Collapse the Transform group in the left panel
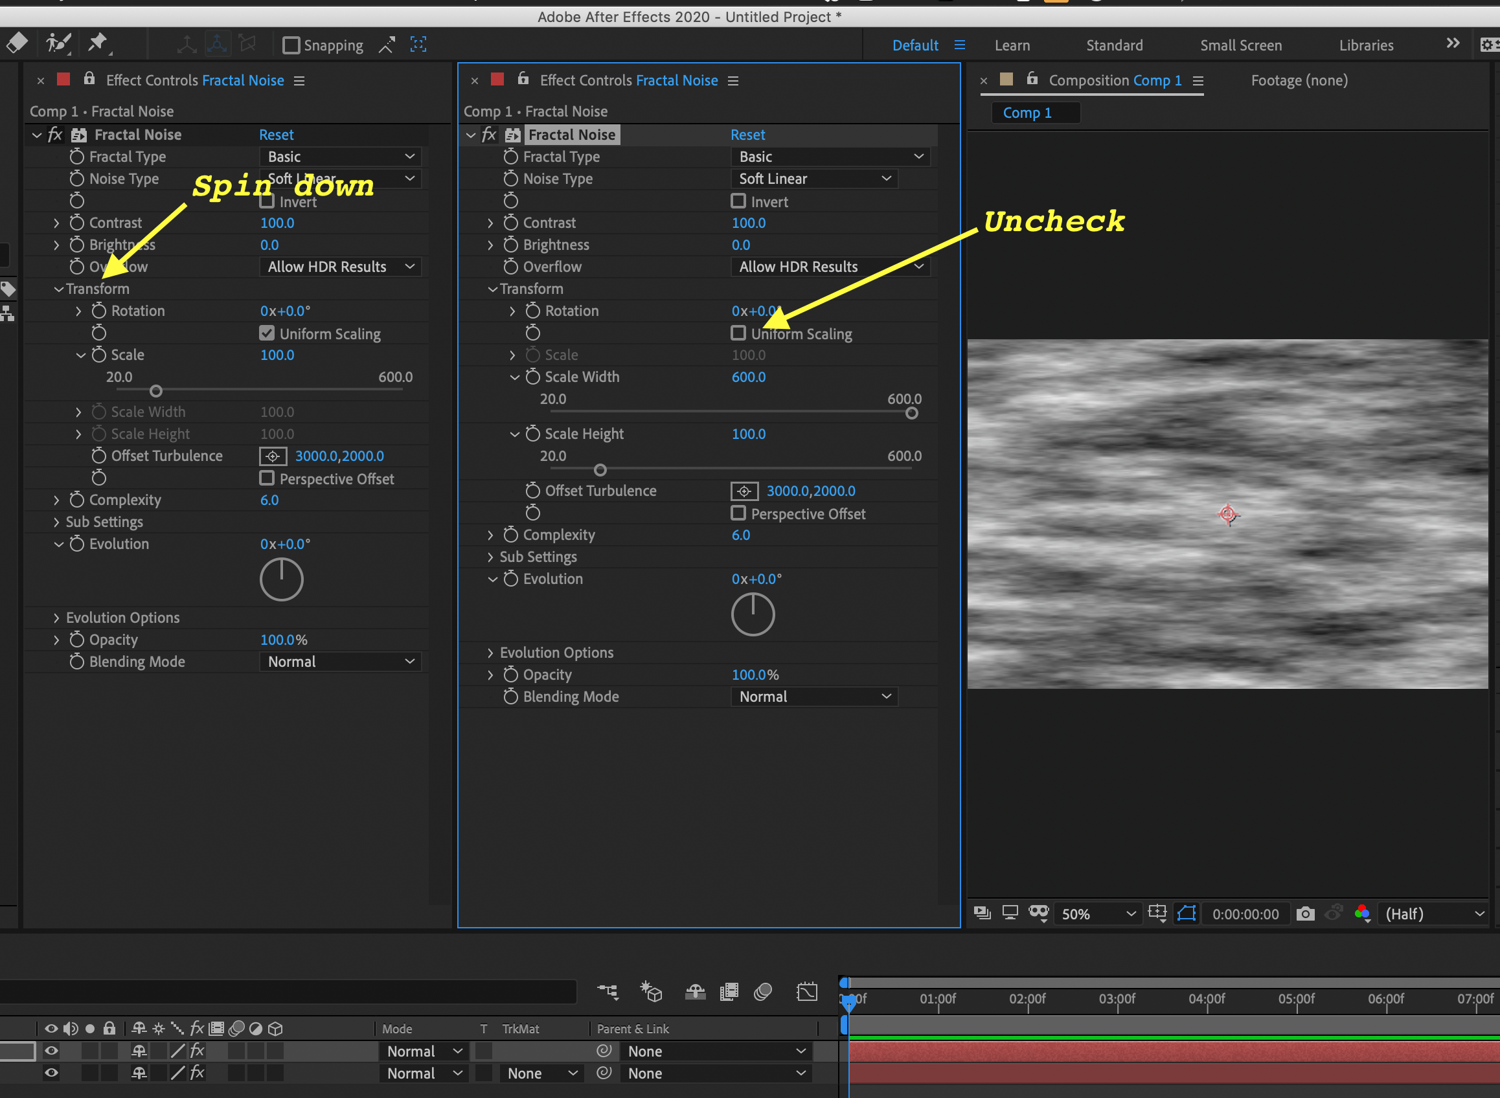1500x1098 pixels. point(58,289)
